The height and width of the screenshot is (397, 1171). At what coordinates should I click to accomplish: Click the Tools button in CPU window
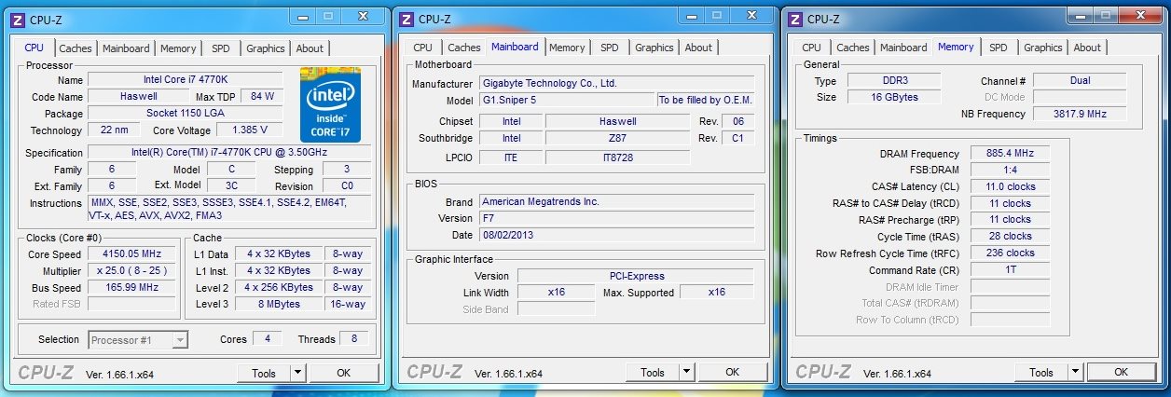pos(264,373)
